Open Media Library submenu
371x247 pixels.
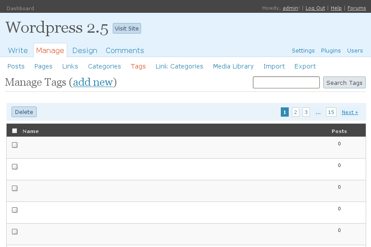click(233, 66)
